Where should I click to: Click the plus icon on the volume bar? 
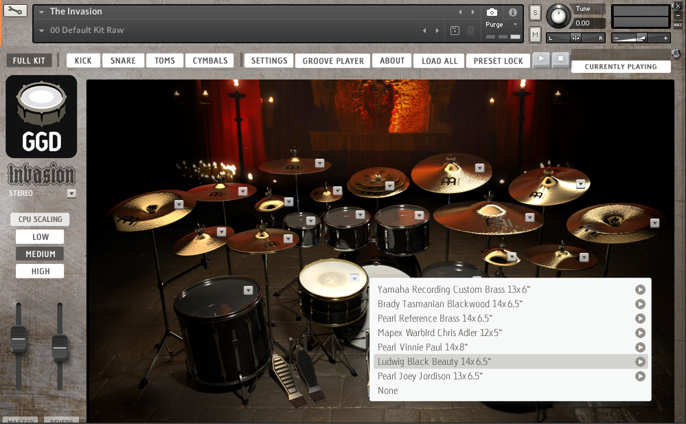(665, 38)
